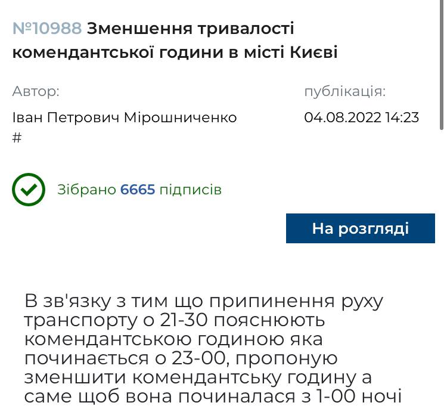Click the word "Києві" in the petition title
The height and width of the screenshot is (415, 447).
click(313, 52)
